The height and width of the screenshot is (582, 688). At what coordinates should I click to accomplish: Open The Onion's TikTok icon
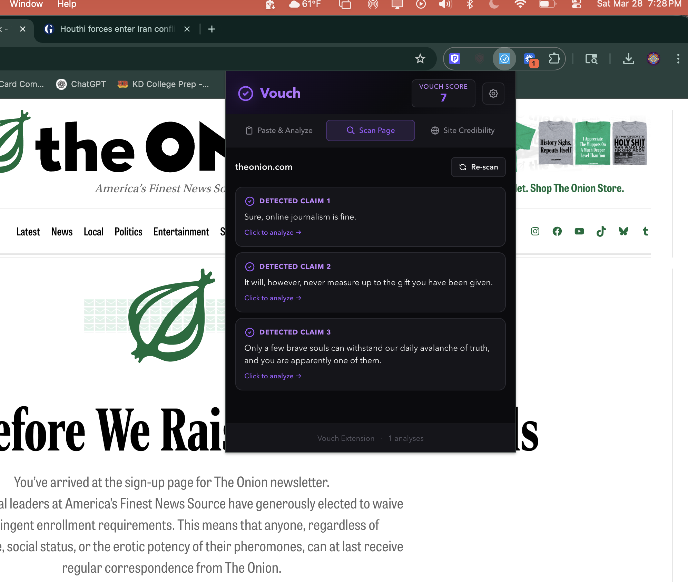click(601, 231)
